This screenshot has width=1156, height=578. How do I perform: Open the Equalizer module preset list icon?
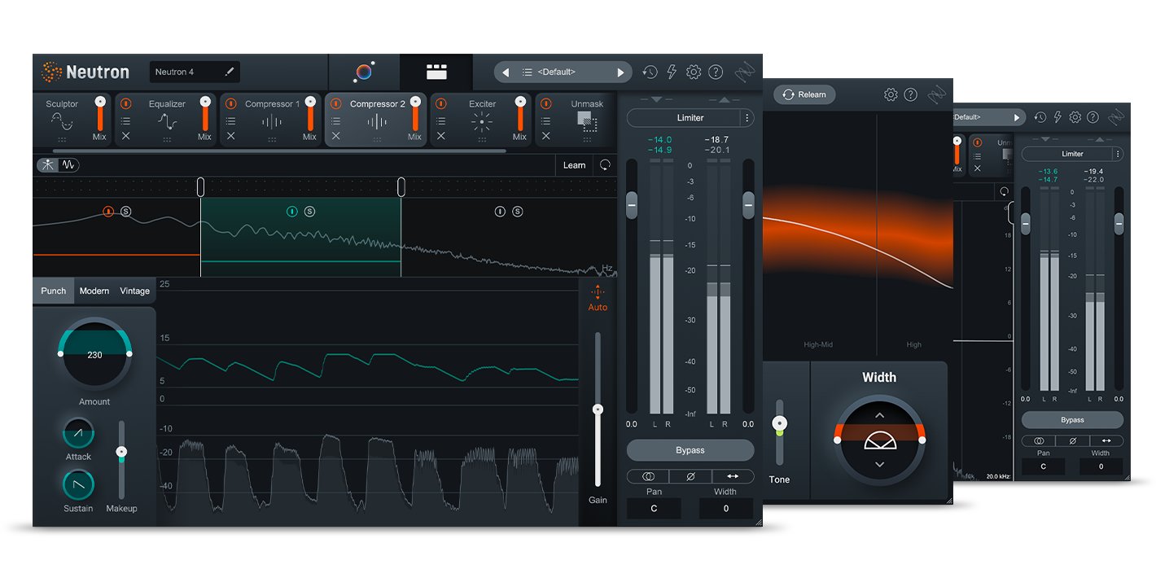pos(125,120)
